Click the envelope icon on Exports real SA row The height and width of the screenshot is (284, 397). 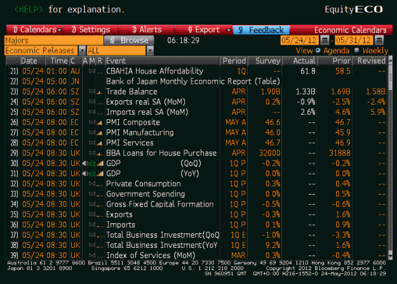pyautogui.click(x=92, y=102)
